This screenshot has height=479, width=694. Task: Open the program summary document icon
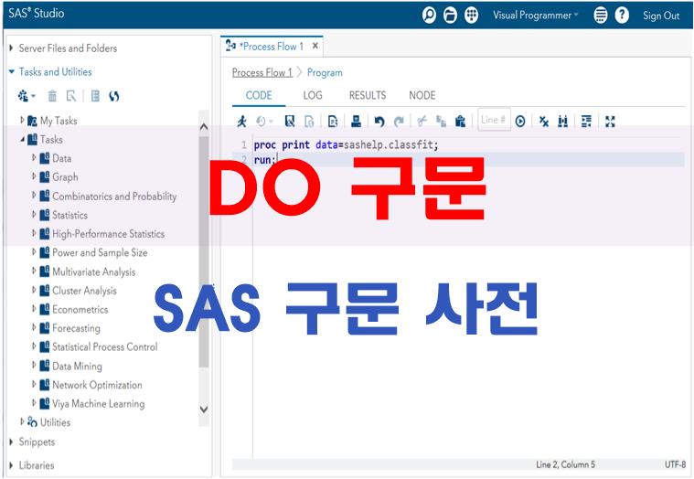tap(333, 121)
